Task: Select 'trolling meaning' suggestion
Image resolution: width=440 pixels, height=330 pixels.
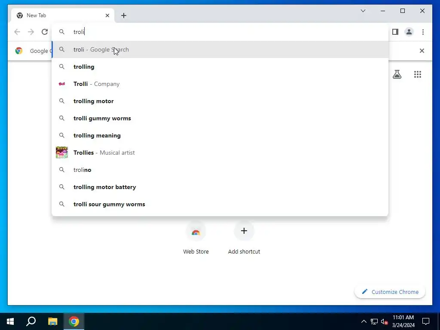Action: click(220, 135)
